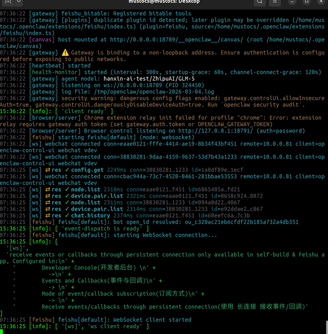Open the http://127.0.0.1:18791/ browser control URL
The height and width of the screenshot is (334, 328).
coord(215,131)
